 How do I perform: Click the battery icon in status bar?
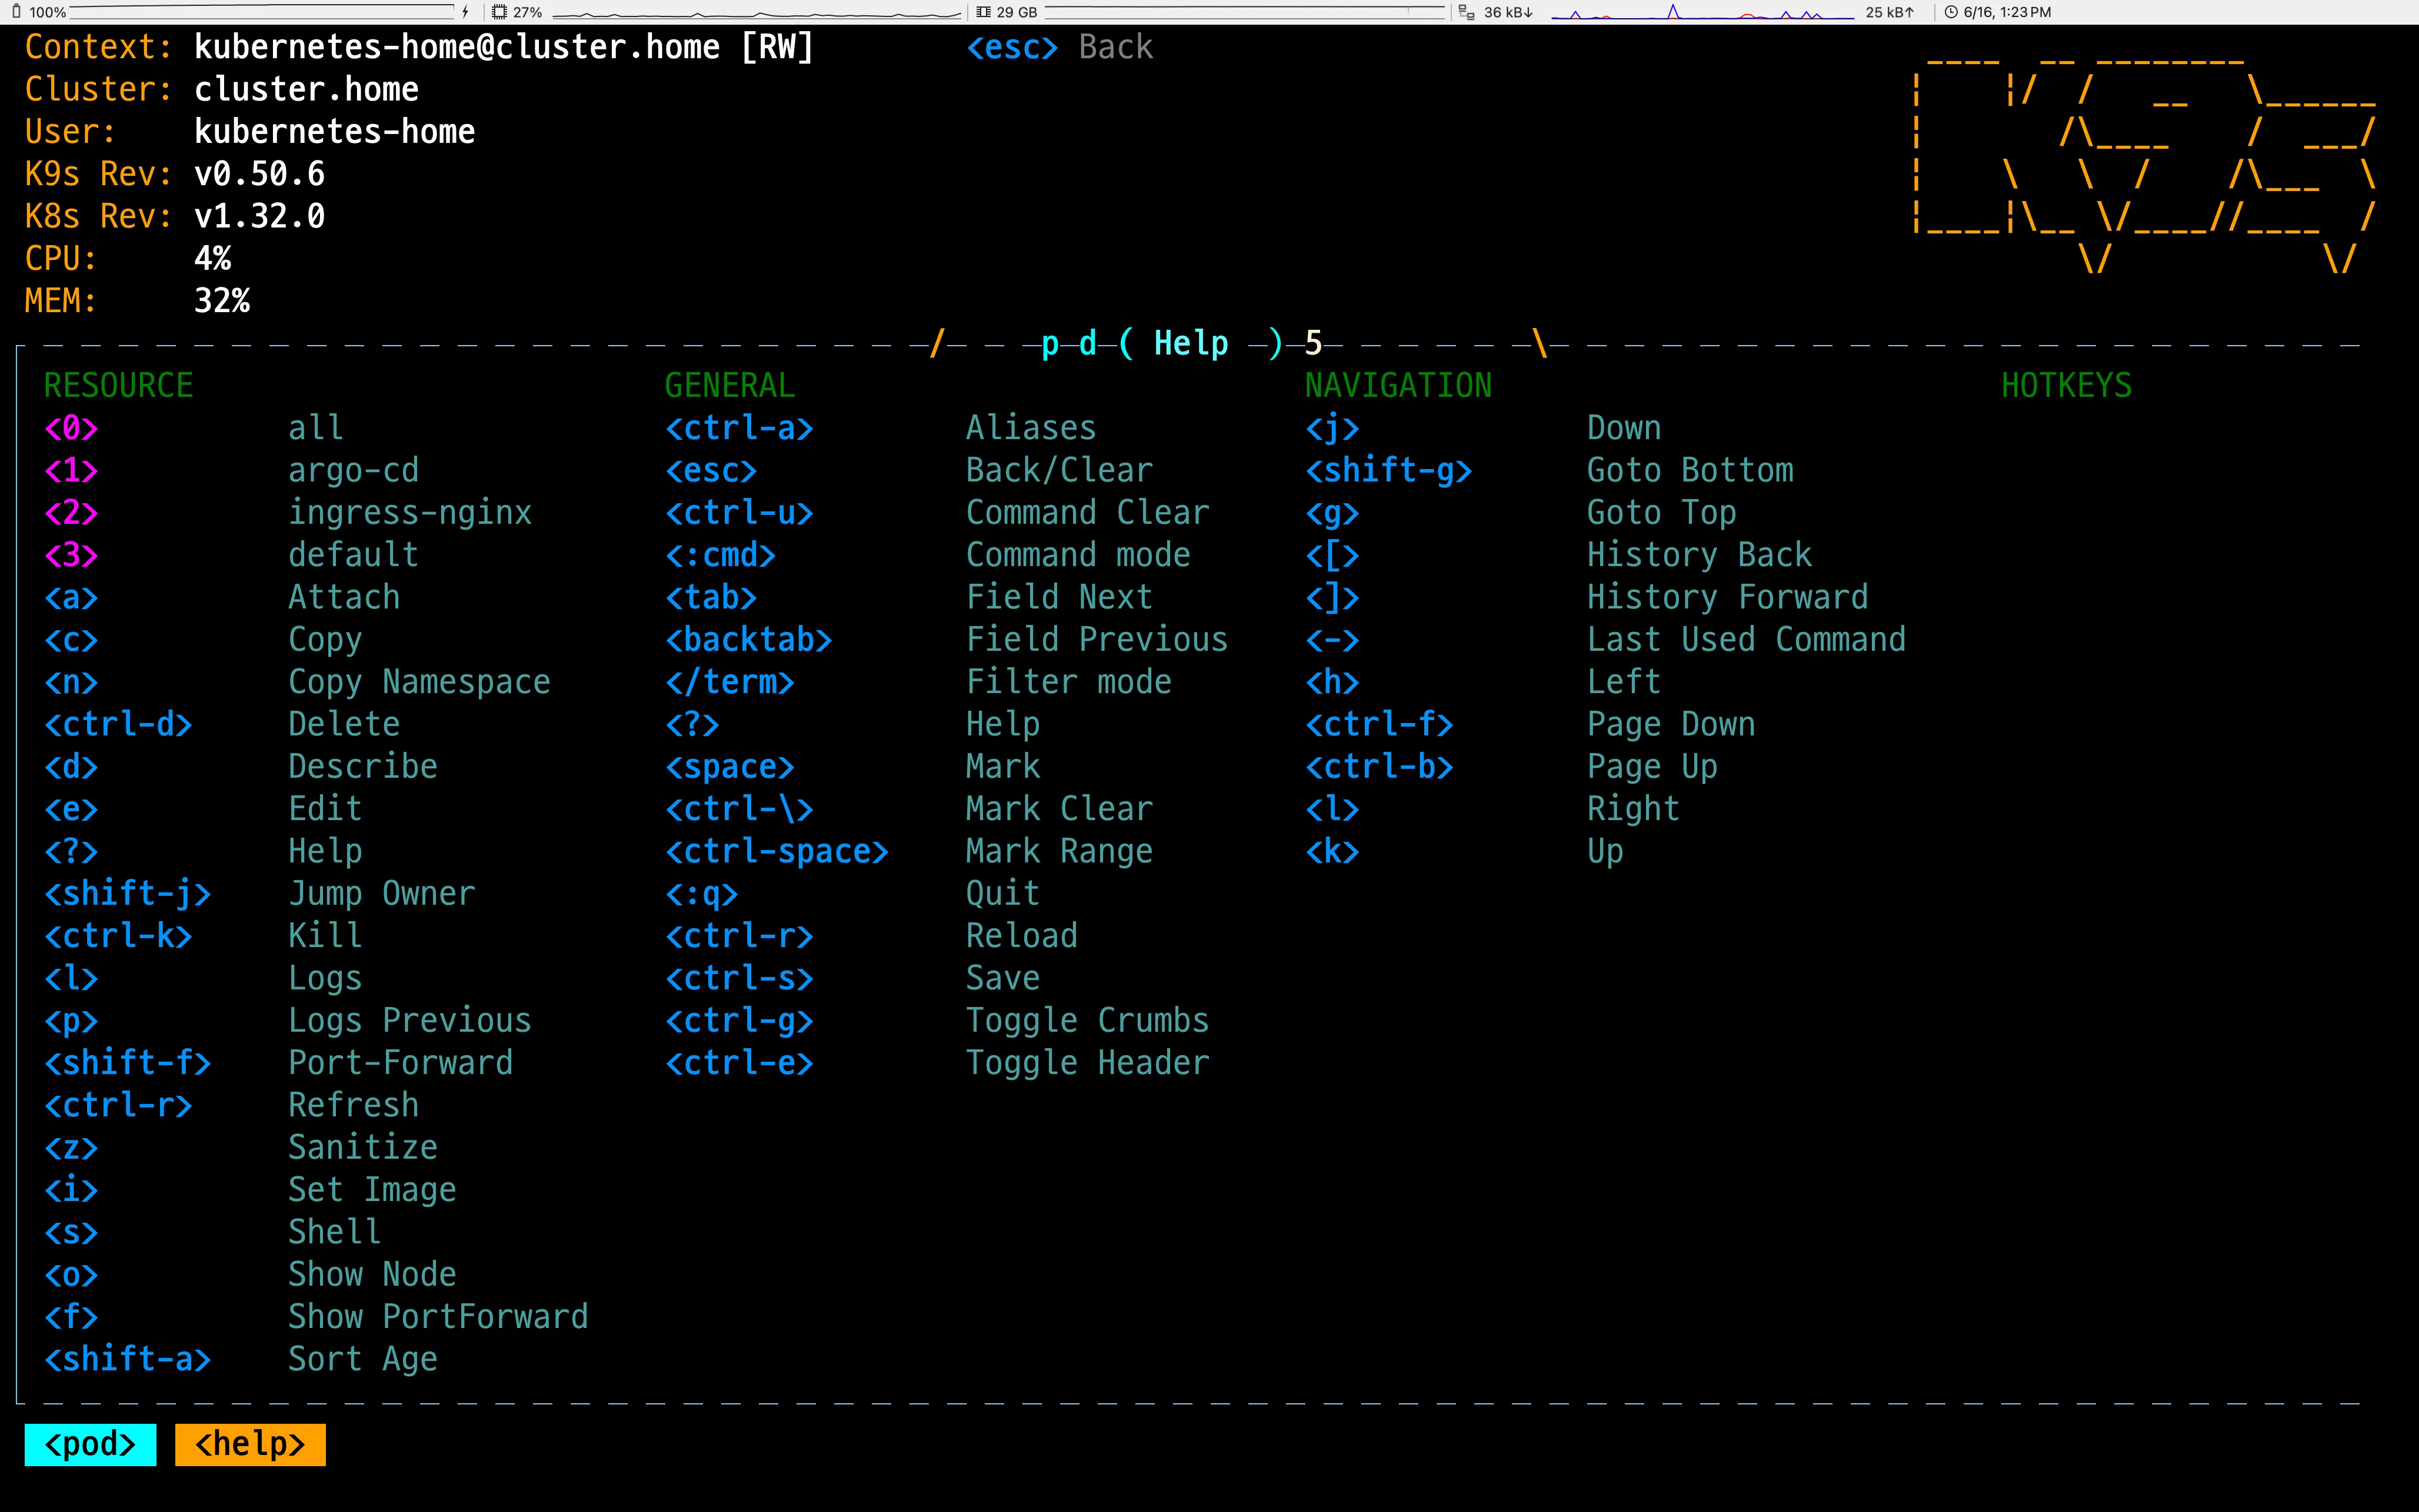(x=17, y=12)
